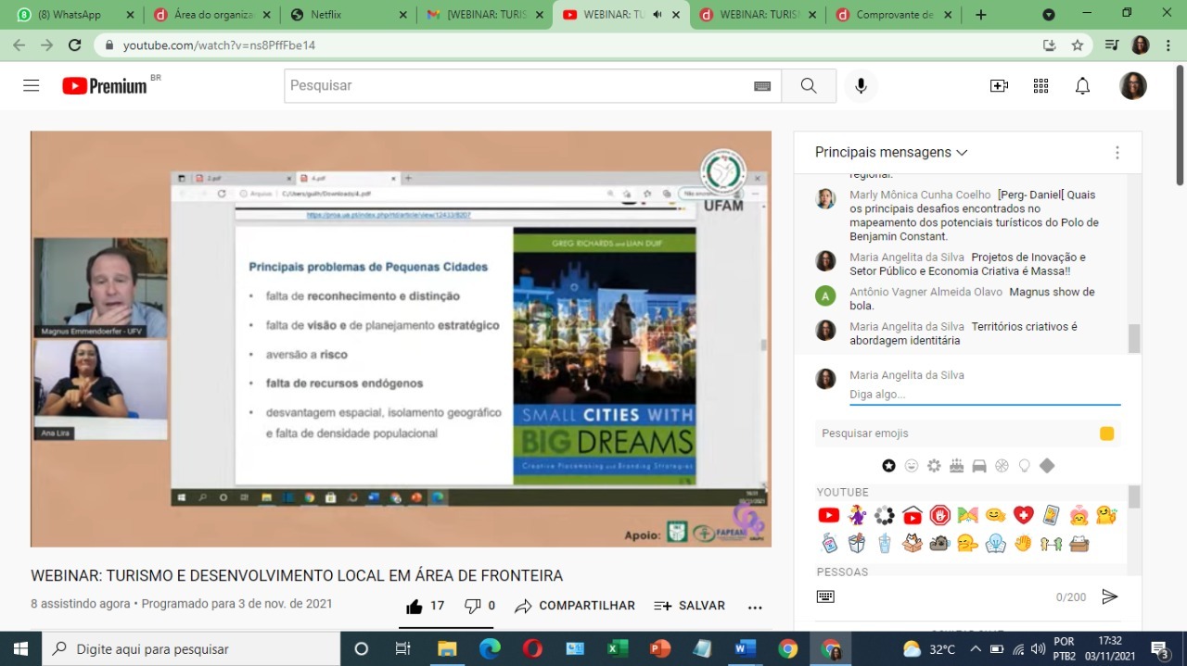The height and width of the screenshot is (666, 1187).
Task: Open the YouTube hamburger guide menu
Action: 32,86
